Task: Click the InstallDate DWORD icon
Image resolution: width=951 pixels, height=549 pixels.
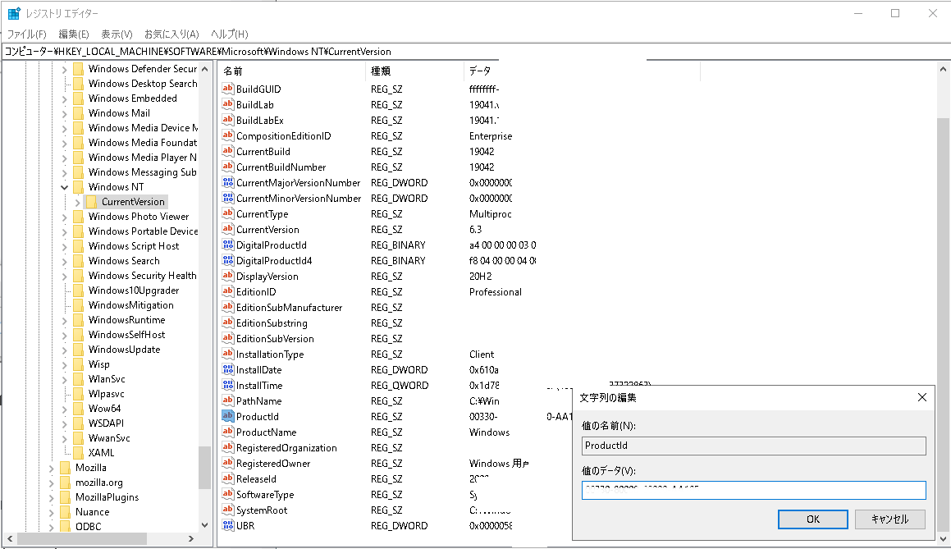Action: (227, 370)
